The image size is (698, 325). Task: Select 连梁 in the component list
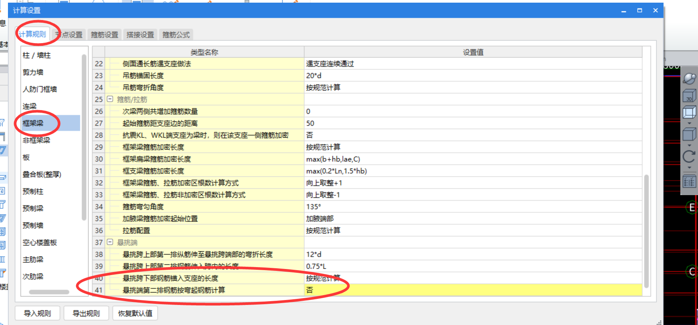[x=30, y=106]
